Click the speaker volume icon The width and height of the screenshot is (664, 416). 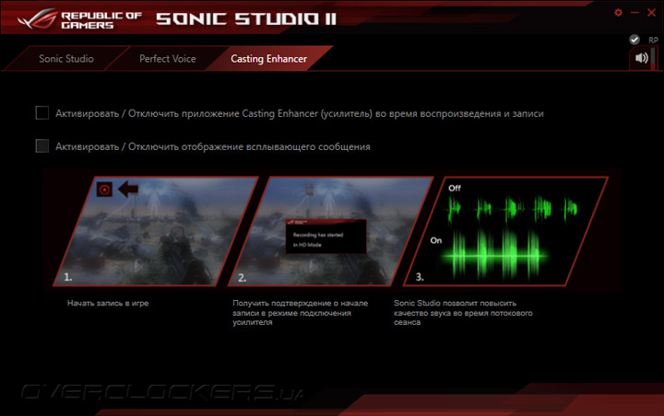[x=641, y=58]
